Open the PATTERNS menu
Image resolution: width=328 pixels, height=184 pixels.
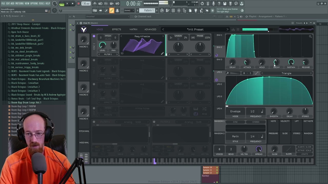[19, 3]
